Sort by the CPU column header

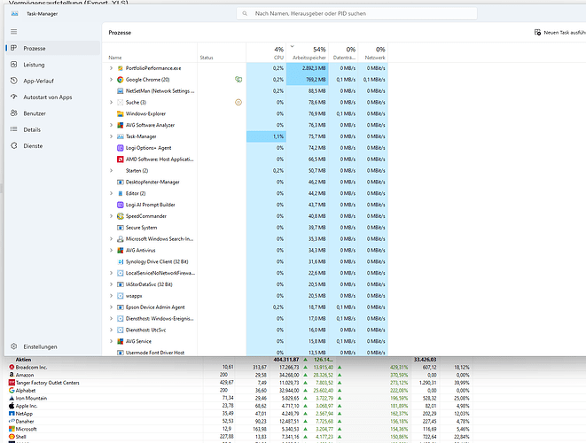[x=266, y=52]
